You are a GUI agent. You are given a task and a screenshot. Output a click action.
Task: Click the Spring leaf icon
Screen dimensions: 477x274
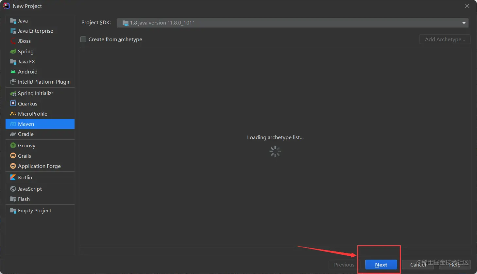pyautogui.click(x=13, y=51)
